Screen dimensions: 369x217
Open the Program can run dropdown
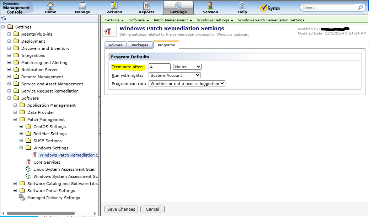[187, 84]
